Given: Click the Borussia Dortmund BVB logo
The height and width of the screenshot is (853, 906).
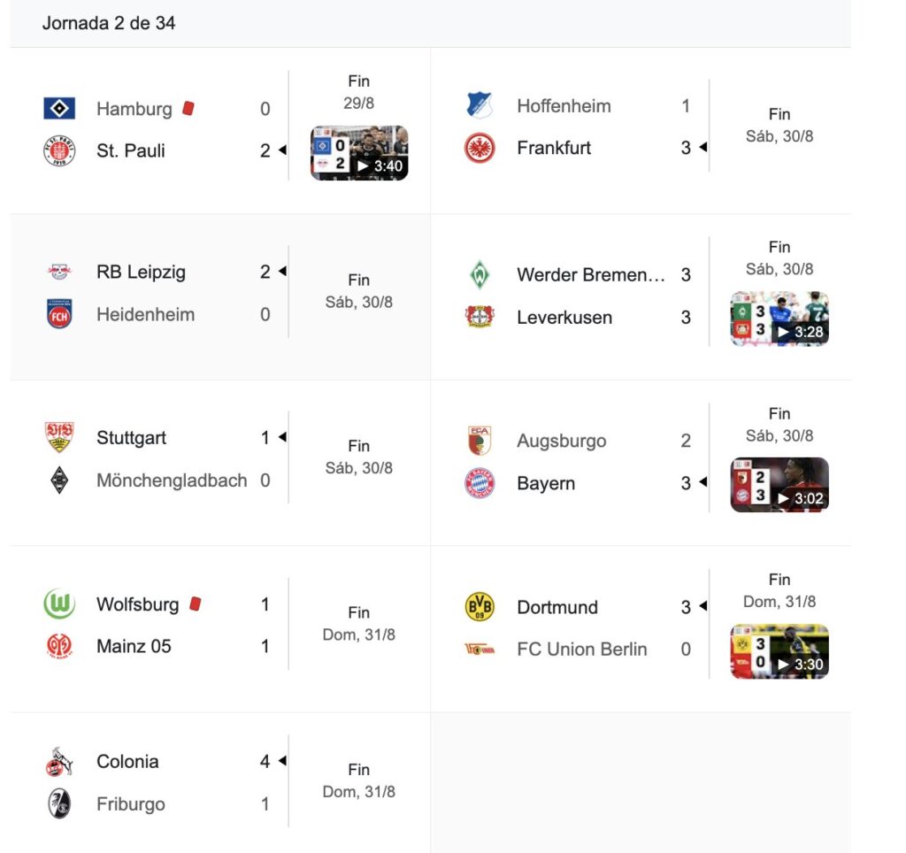Looking at the screenshot, I should 480,607.
